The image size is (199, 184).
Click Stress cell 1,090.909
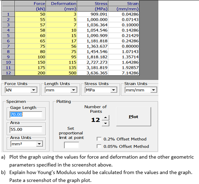point(93,36)
